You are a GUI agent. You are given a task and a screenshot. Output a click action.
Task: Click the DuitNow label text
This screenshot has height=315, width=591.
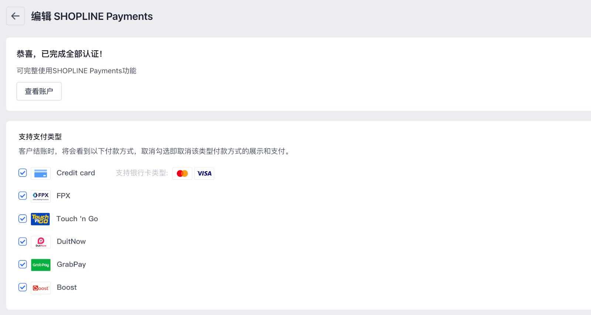pos(71,241)
